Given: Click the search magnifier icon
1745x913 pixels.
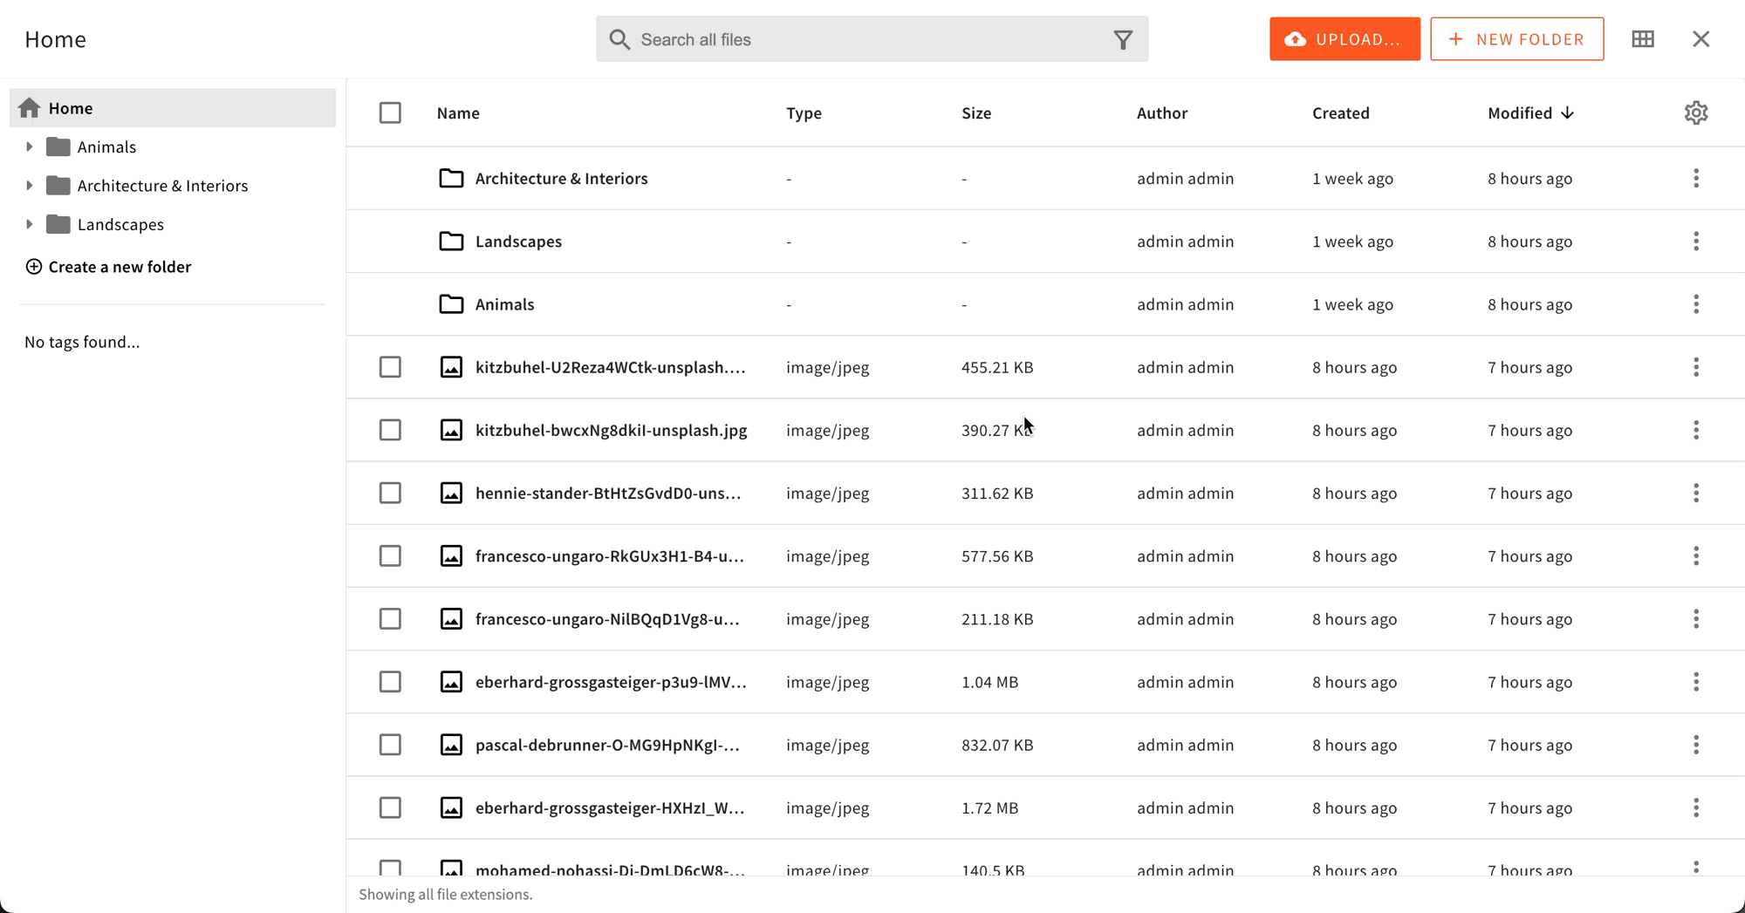Looking at the screenshot, I should [x=619, y=39].
